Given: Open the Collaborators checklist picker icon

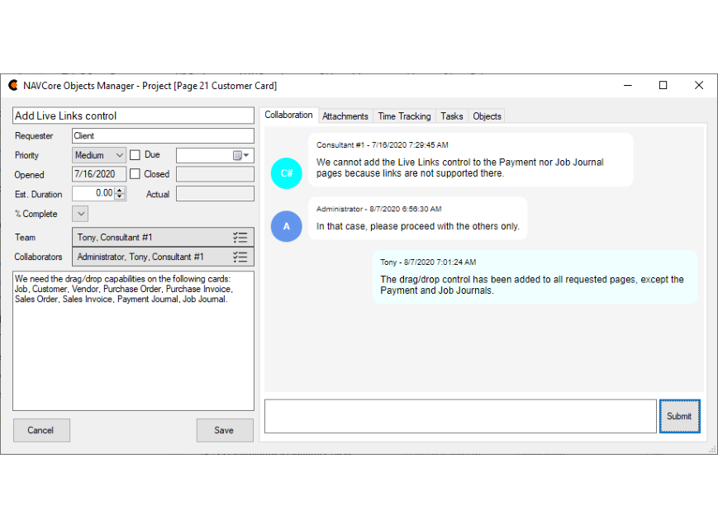Looking at the screenshot, I should [240, 257].
